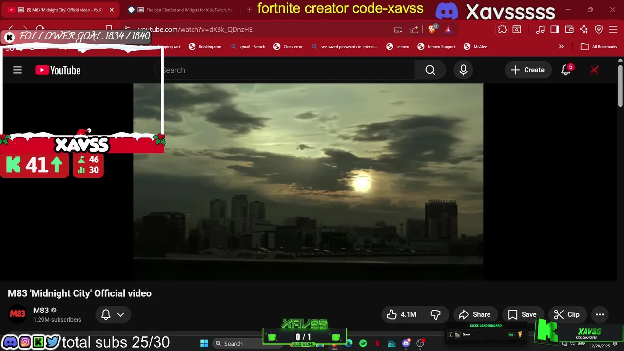Open the Windows Start button
The image size is (624, 351).
click(x=204, y=343)
